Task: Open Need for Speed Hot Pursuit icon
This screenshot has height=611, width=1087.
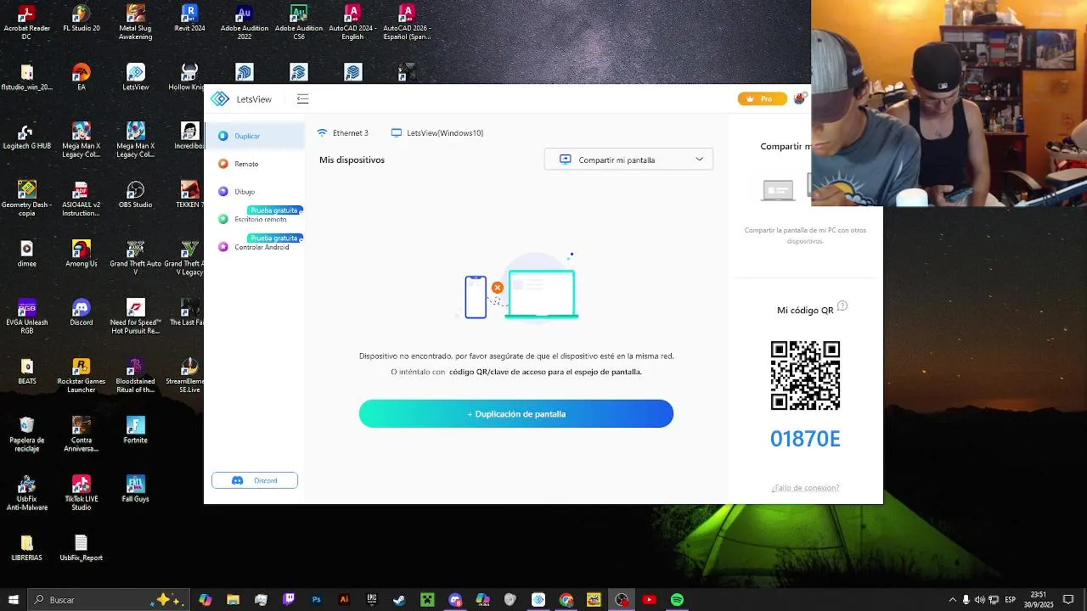Action: tap(136, 317)
